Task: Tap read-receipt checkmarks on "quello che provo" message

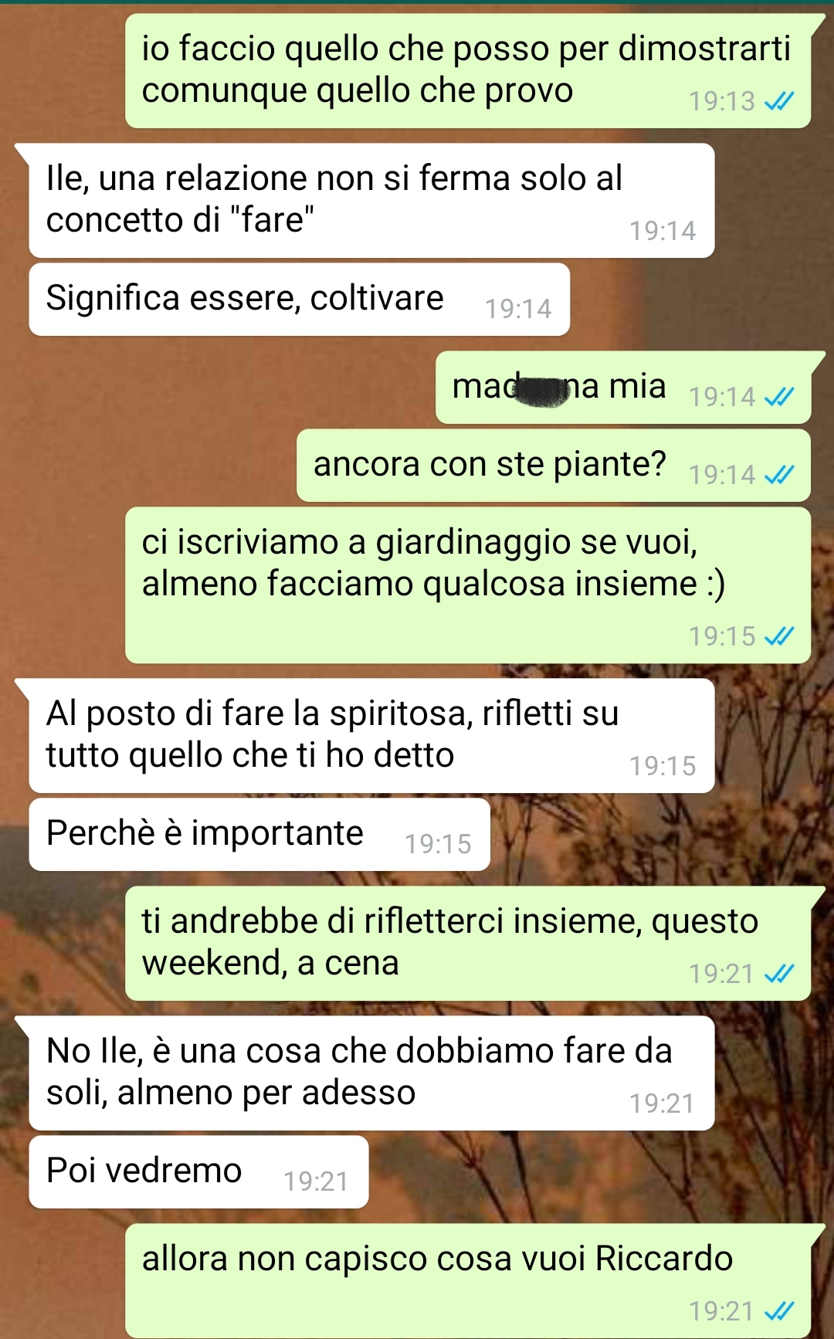Action: pyautogui.click(x=778, y=101)
